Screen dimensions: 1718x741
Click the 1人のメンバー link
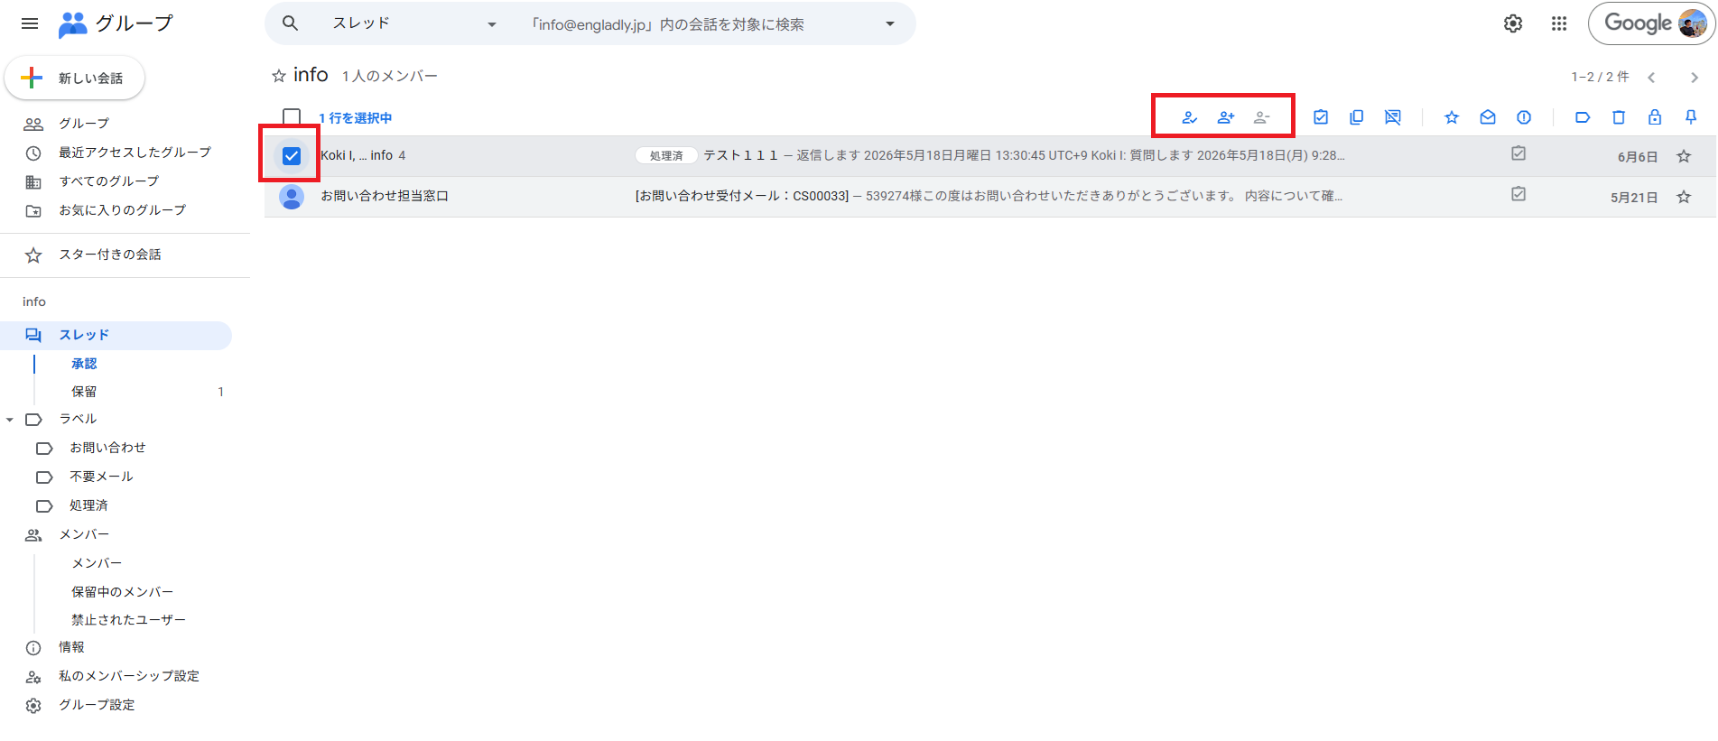(390, 76)
